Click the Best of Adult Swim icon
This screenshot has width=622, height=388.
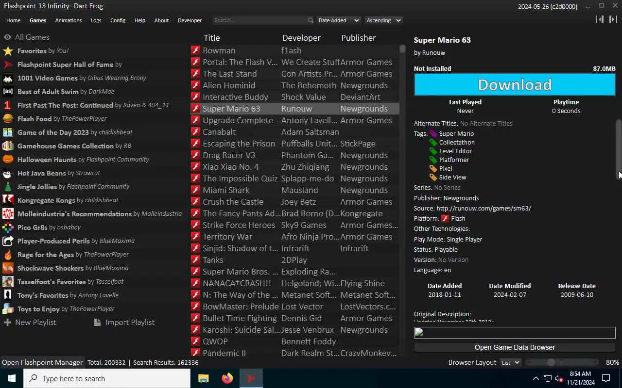pos(8,92)
